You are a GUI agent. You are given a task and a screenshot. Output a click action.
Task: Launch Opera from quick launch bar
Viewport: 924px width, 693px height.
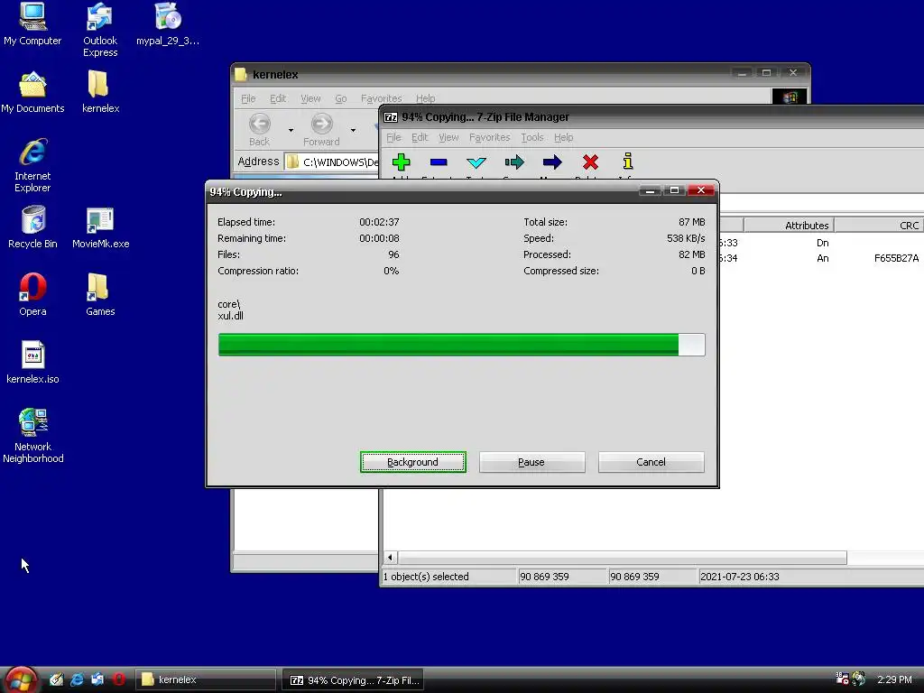(118, 679)
